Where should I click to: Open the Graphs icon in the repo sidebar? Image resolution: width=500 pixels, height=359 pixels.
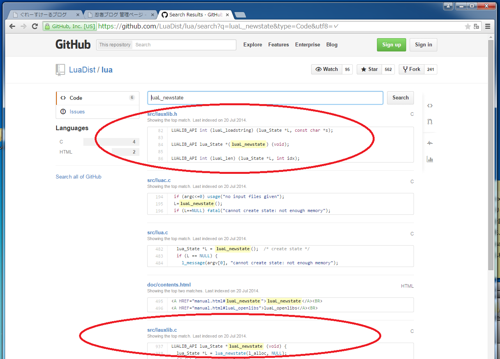click(430, 159)
